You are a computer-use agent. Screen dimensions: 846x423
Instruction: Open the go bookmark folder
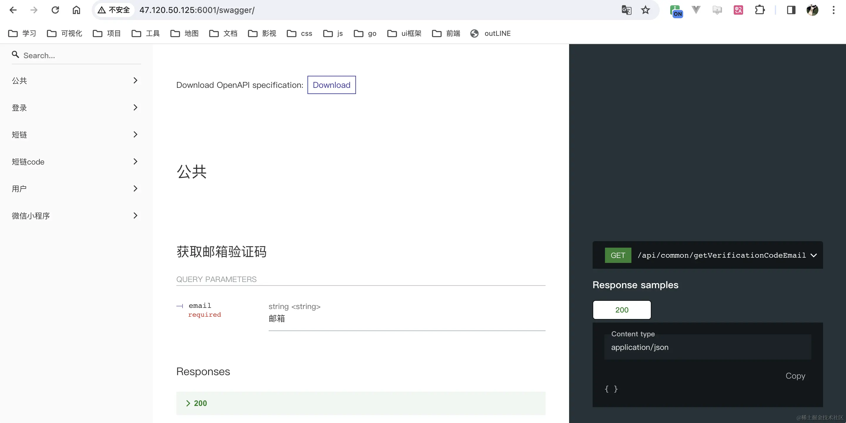click(365, 33)
